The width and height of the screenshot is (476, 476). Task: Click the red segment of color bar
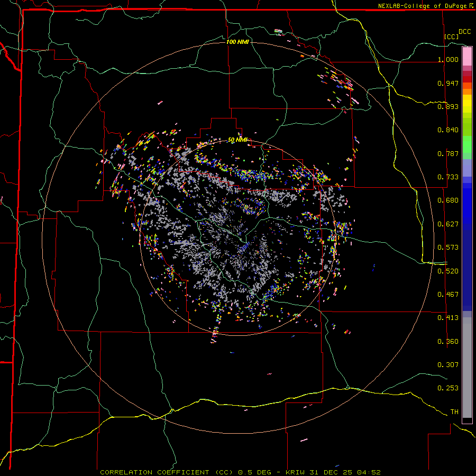[467, 79]
